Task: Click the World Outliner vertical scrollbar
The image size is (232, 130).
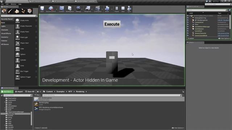Action: 230,22
